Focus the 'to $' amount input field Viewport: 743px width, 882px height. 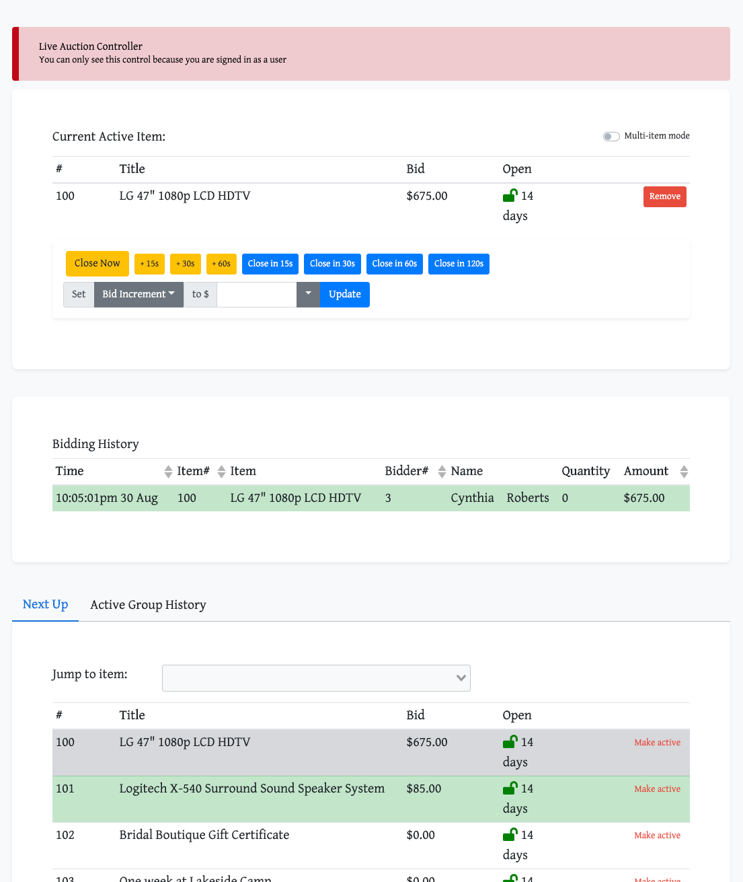[x=257, y=295]
